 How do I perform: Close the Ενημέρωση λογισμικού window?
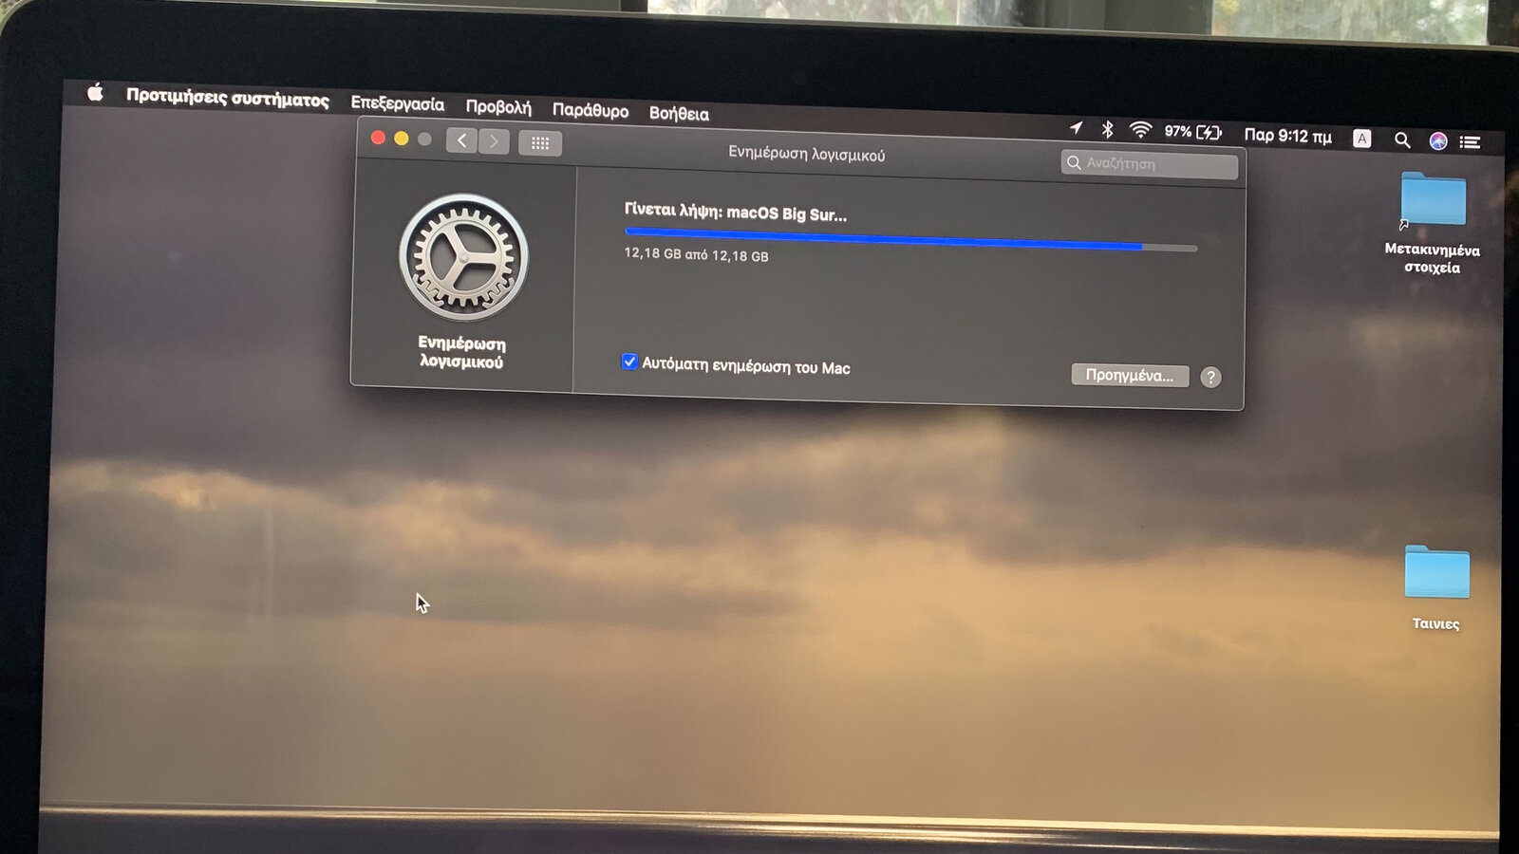(x=378, y=138)
